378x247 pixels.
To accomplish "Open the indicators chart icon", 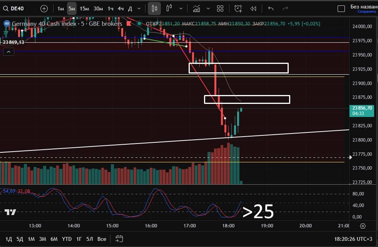I will 197,8.
